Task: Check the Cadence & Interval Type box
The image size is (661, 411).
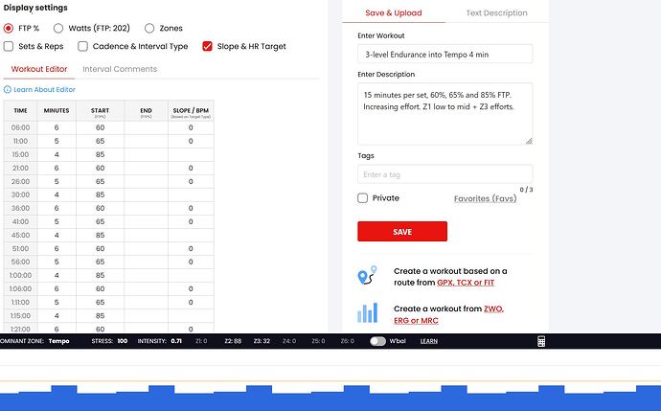Action: click(83, 46)
